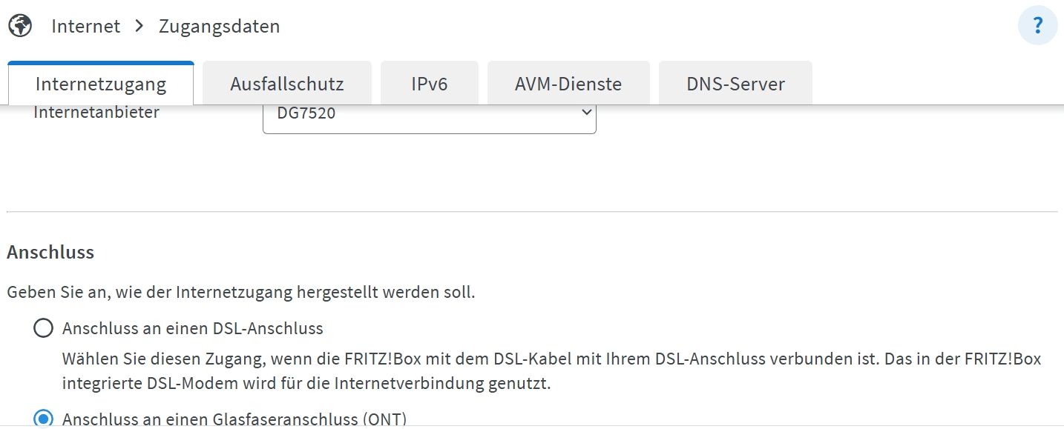Show the AVM-Dienste tab
Viewport: 1064px width, 429px height.
click(x=568, y=84)
